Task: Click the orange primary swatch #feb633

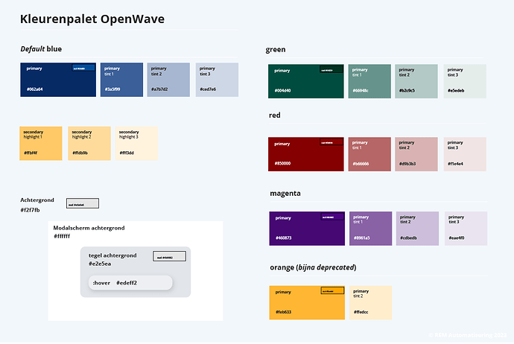Action: coord(307,302)
